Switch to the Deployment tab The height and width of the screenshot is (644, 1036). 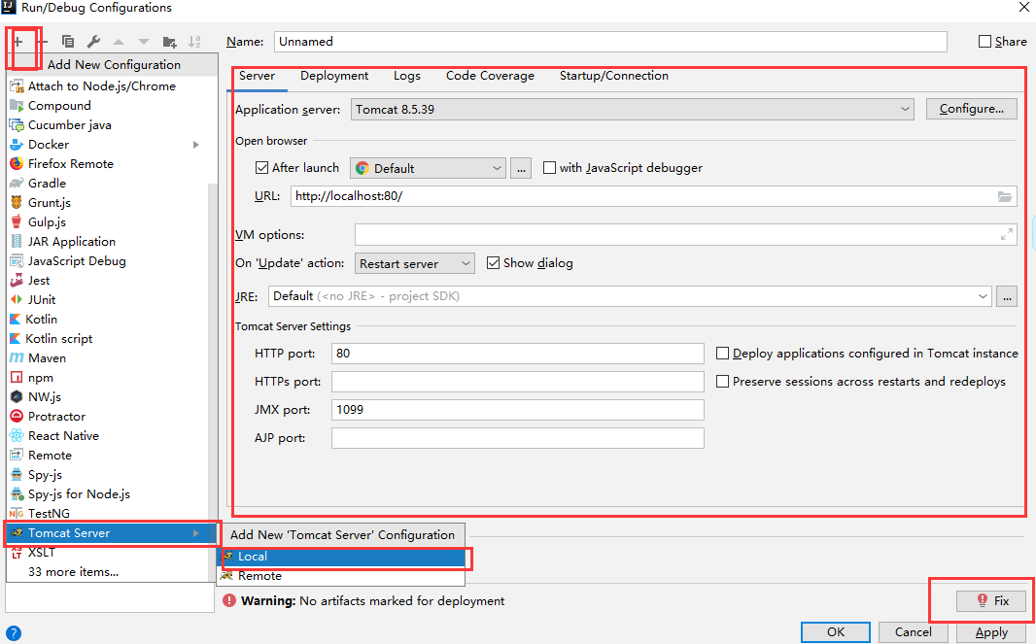click(334, 76)
